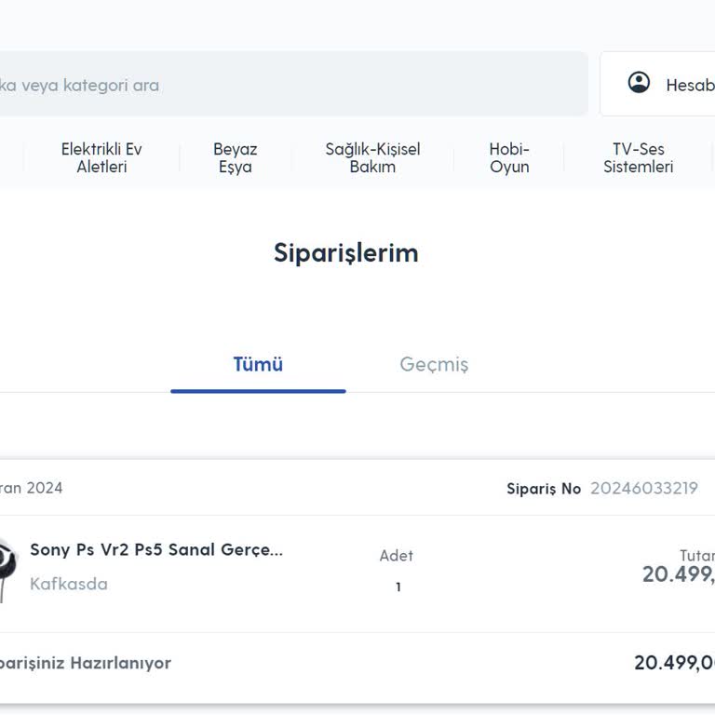This screenshot has height=715, width=715.
Task: Click the order total amount 20.499,0
Action: click(674, 663)
